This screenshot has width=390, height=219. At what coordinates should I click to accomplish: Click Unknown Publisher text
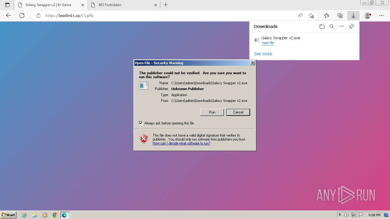(187, 89)
